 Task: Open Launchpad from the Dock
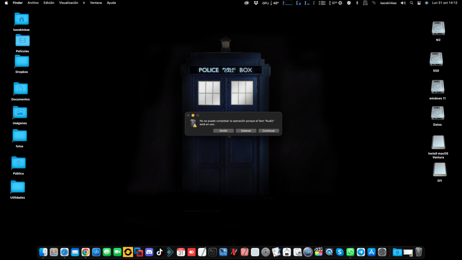click(x=54, y=252)
